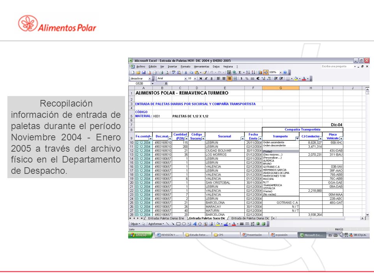Toggle Underline (S) formatting
The image size is (374, 280).
[x=212, y=78]
